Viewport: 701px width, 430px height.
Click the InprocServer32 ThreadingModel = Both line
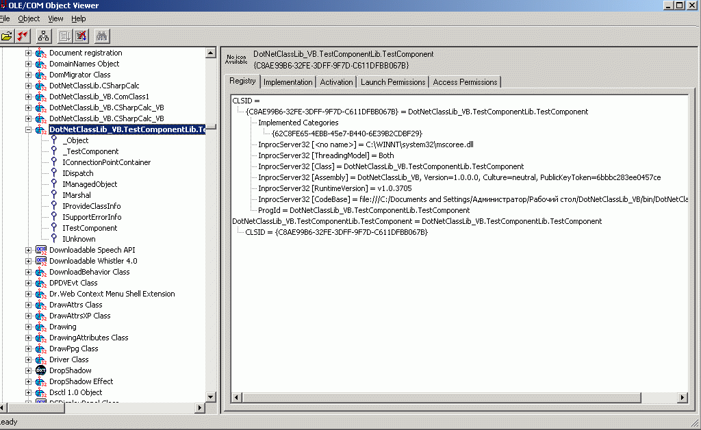326,155
